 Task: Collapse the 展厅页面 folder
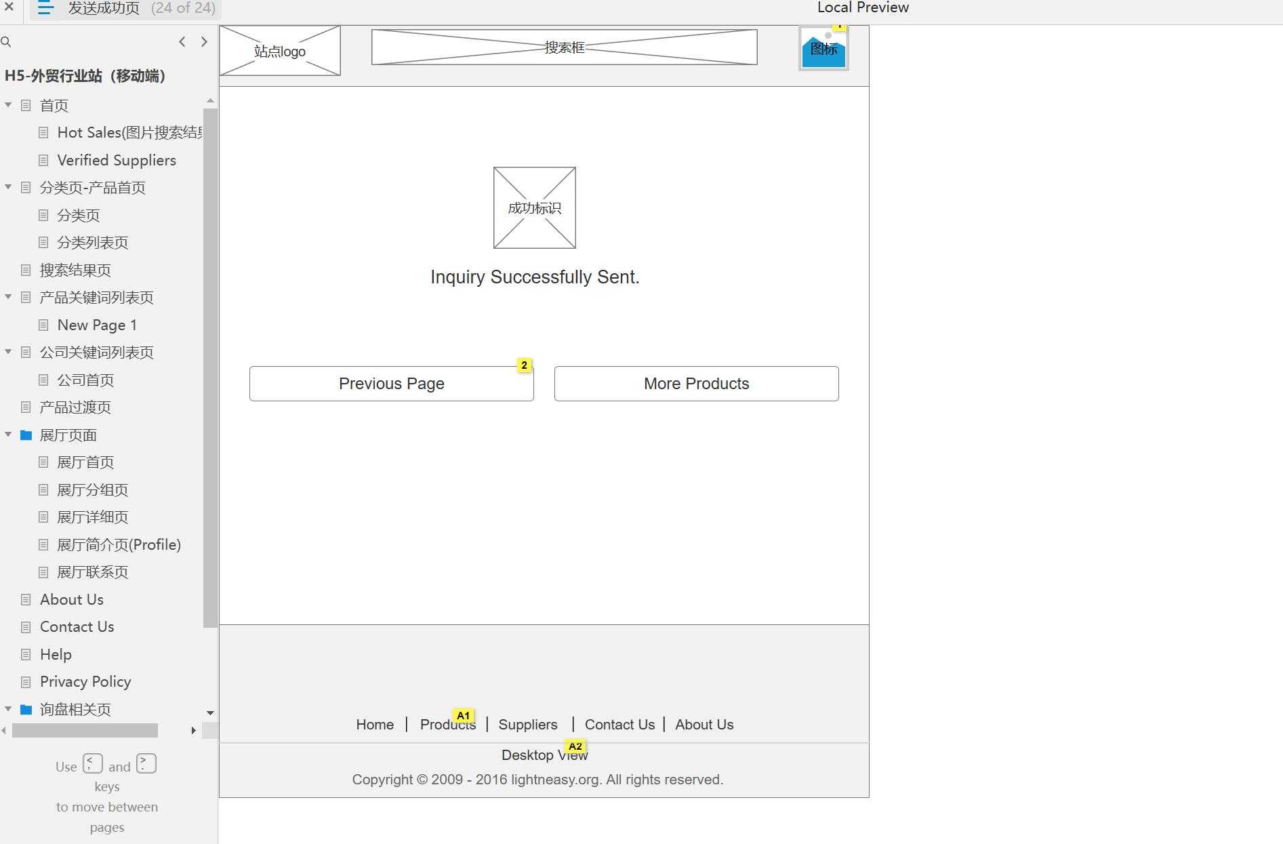(8, 435)
